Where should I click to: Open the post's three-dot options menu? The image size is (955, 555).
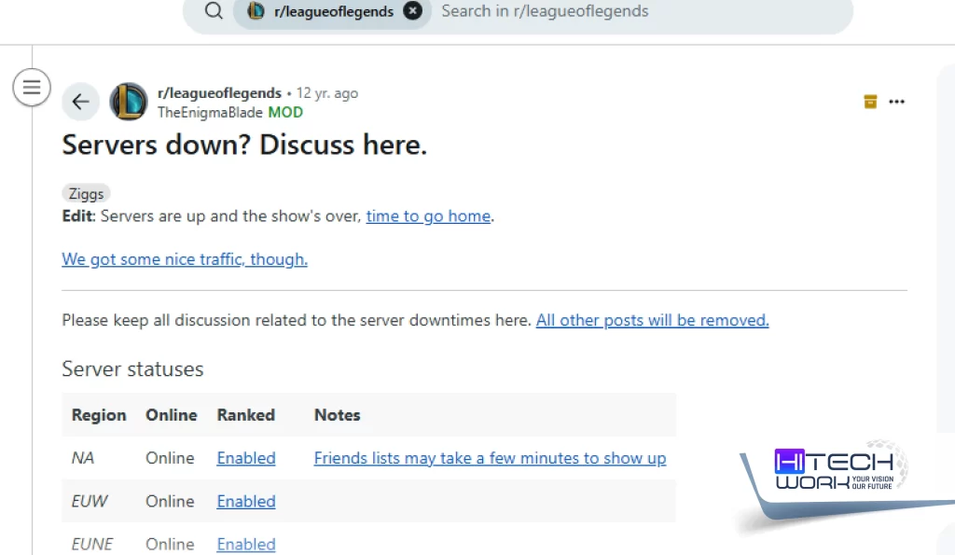896,102
